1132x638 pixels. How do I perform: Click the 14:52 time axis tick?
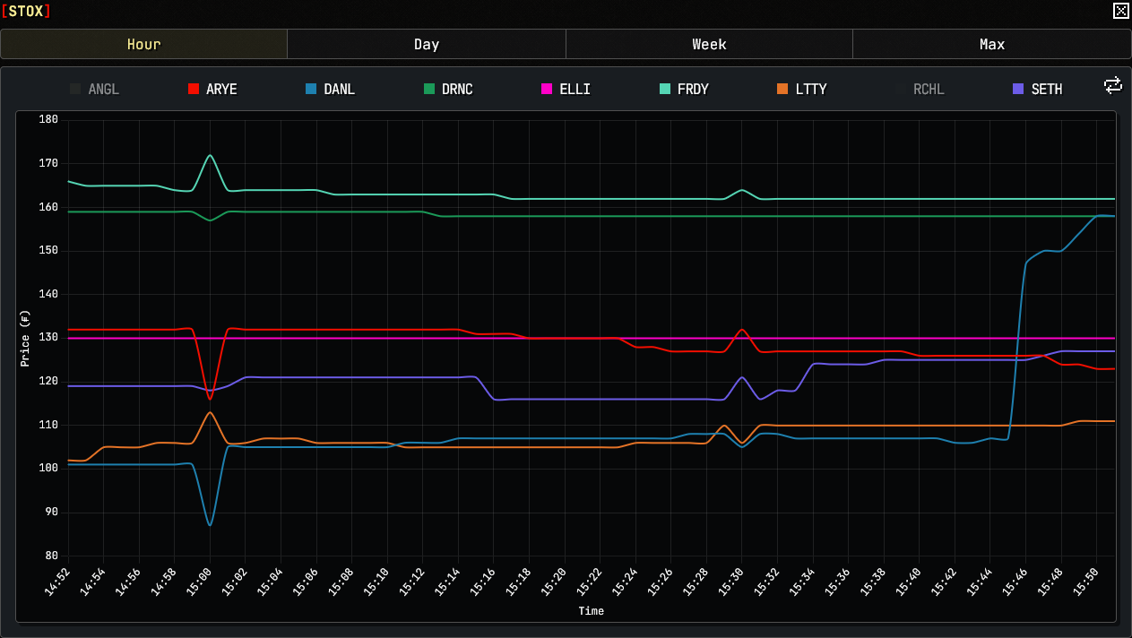click(x=57, y=581)
